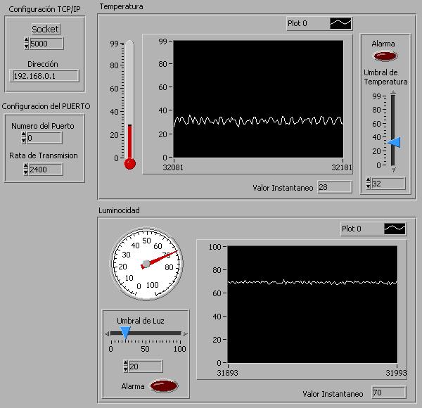The image size is (422, 408).
Task: Click the Temperatura Valor Instantaneo field
Action: click(x=334, y=187)
